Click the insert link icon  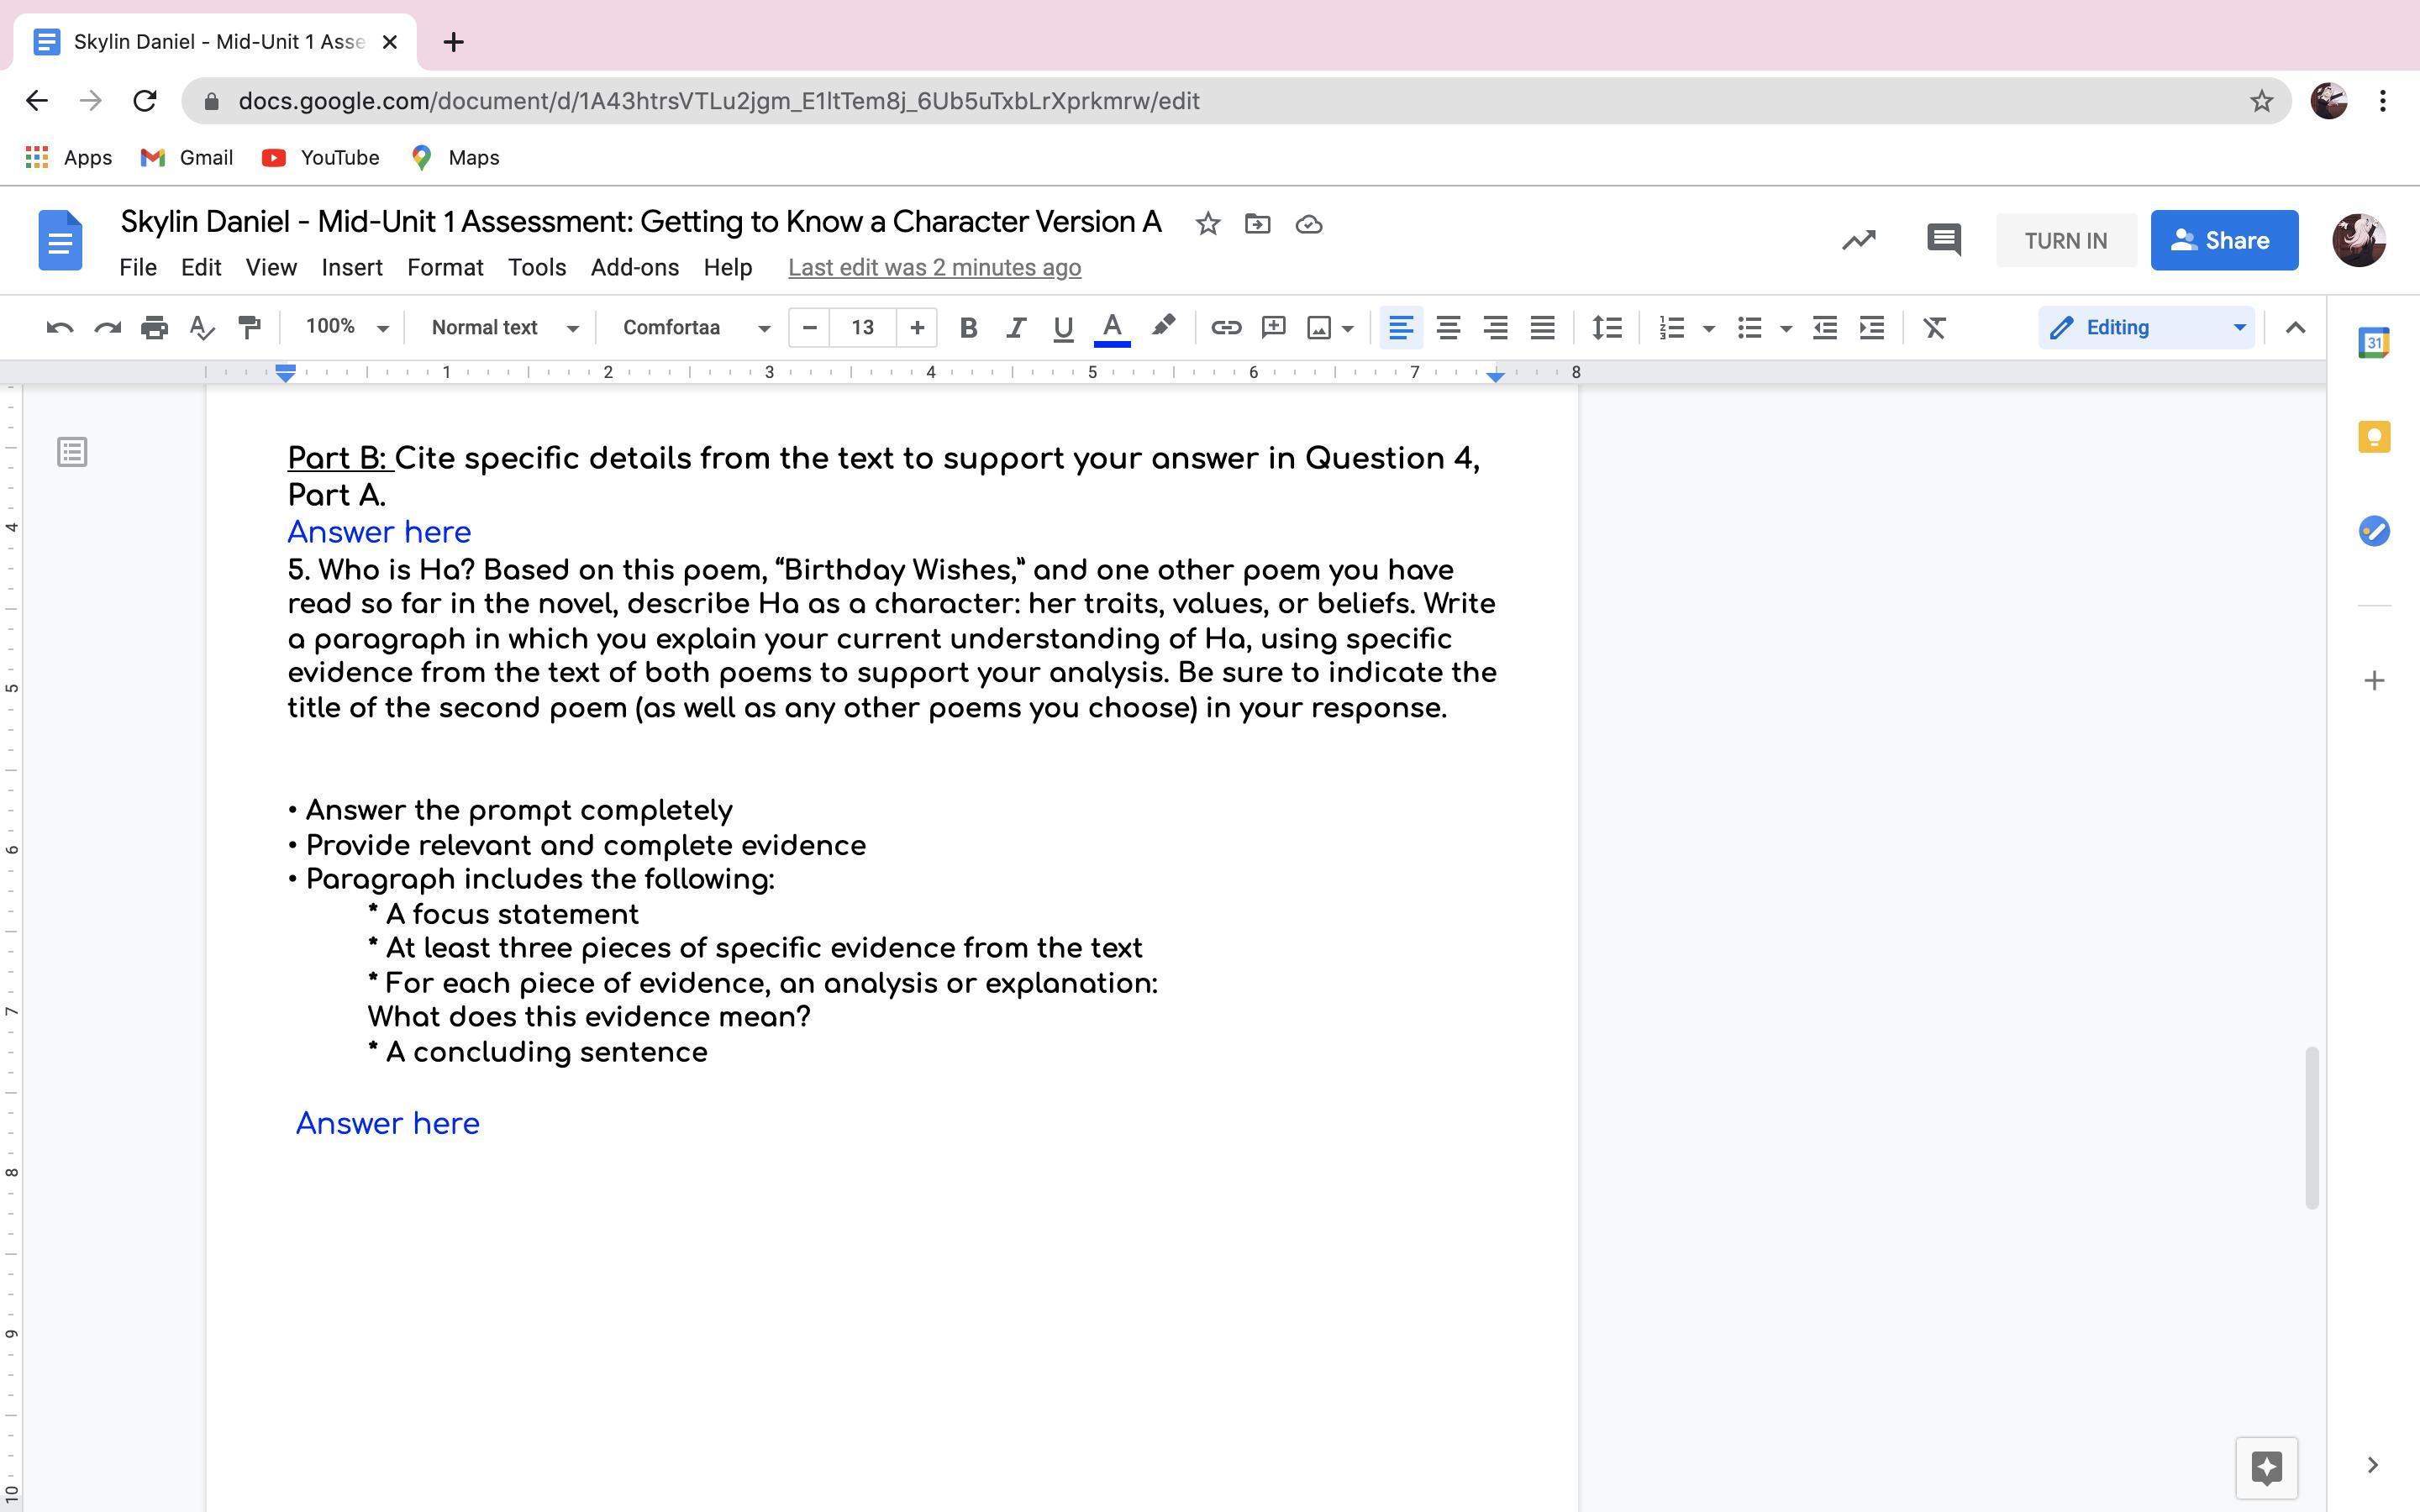1225,327
